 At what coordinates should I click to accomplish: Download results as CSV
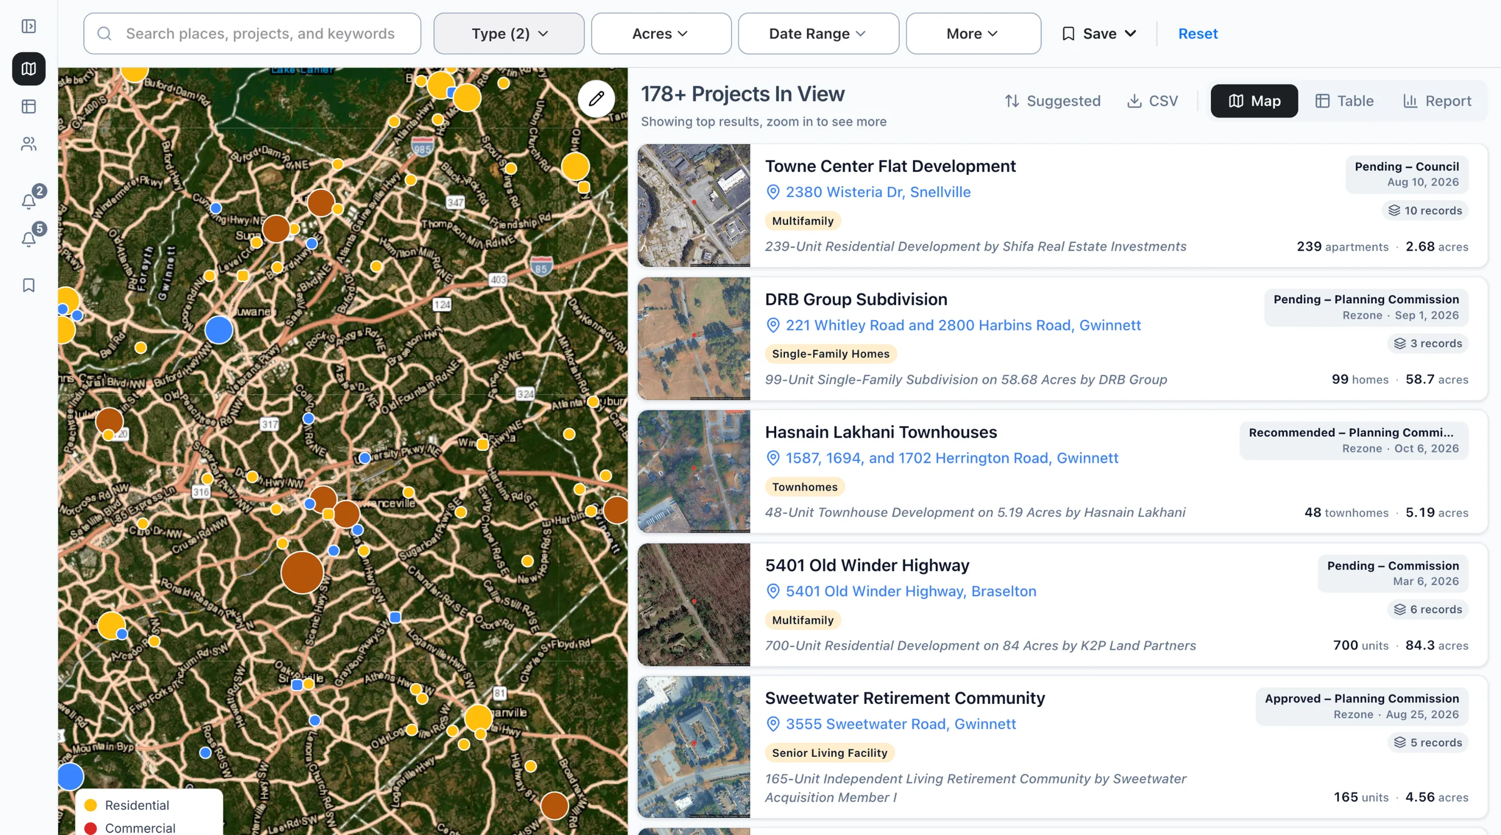[x=1152, y=101]
